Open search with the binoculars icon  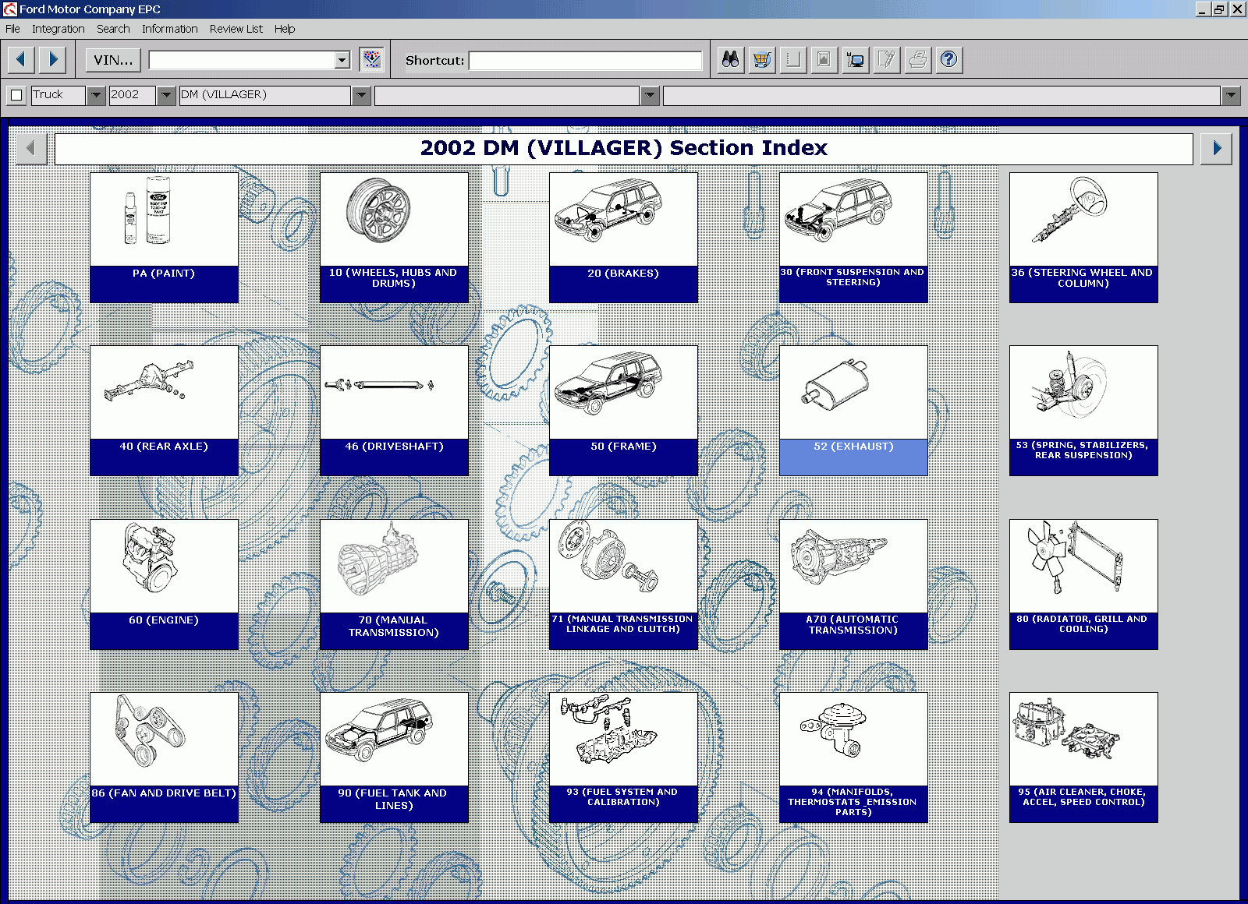[x=731, y=60]
